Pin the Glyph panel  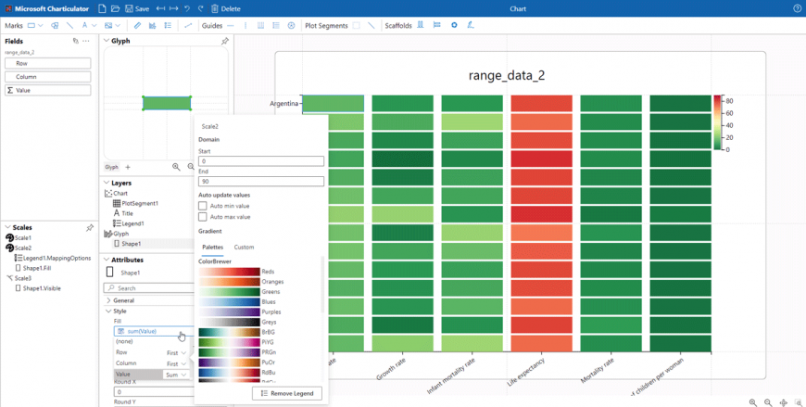pyautogui.click(x=224, y=41)
